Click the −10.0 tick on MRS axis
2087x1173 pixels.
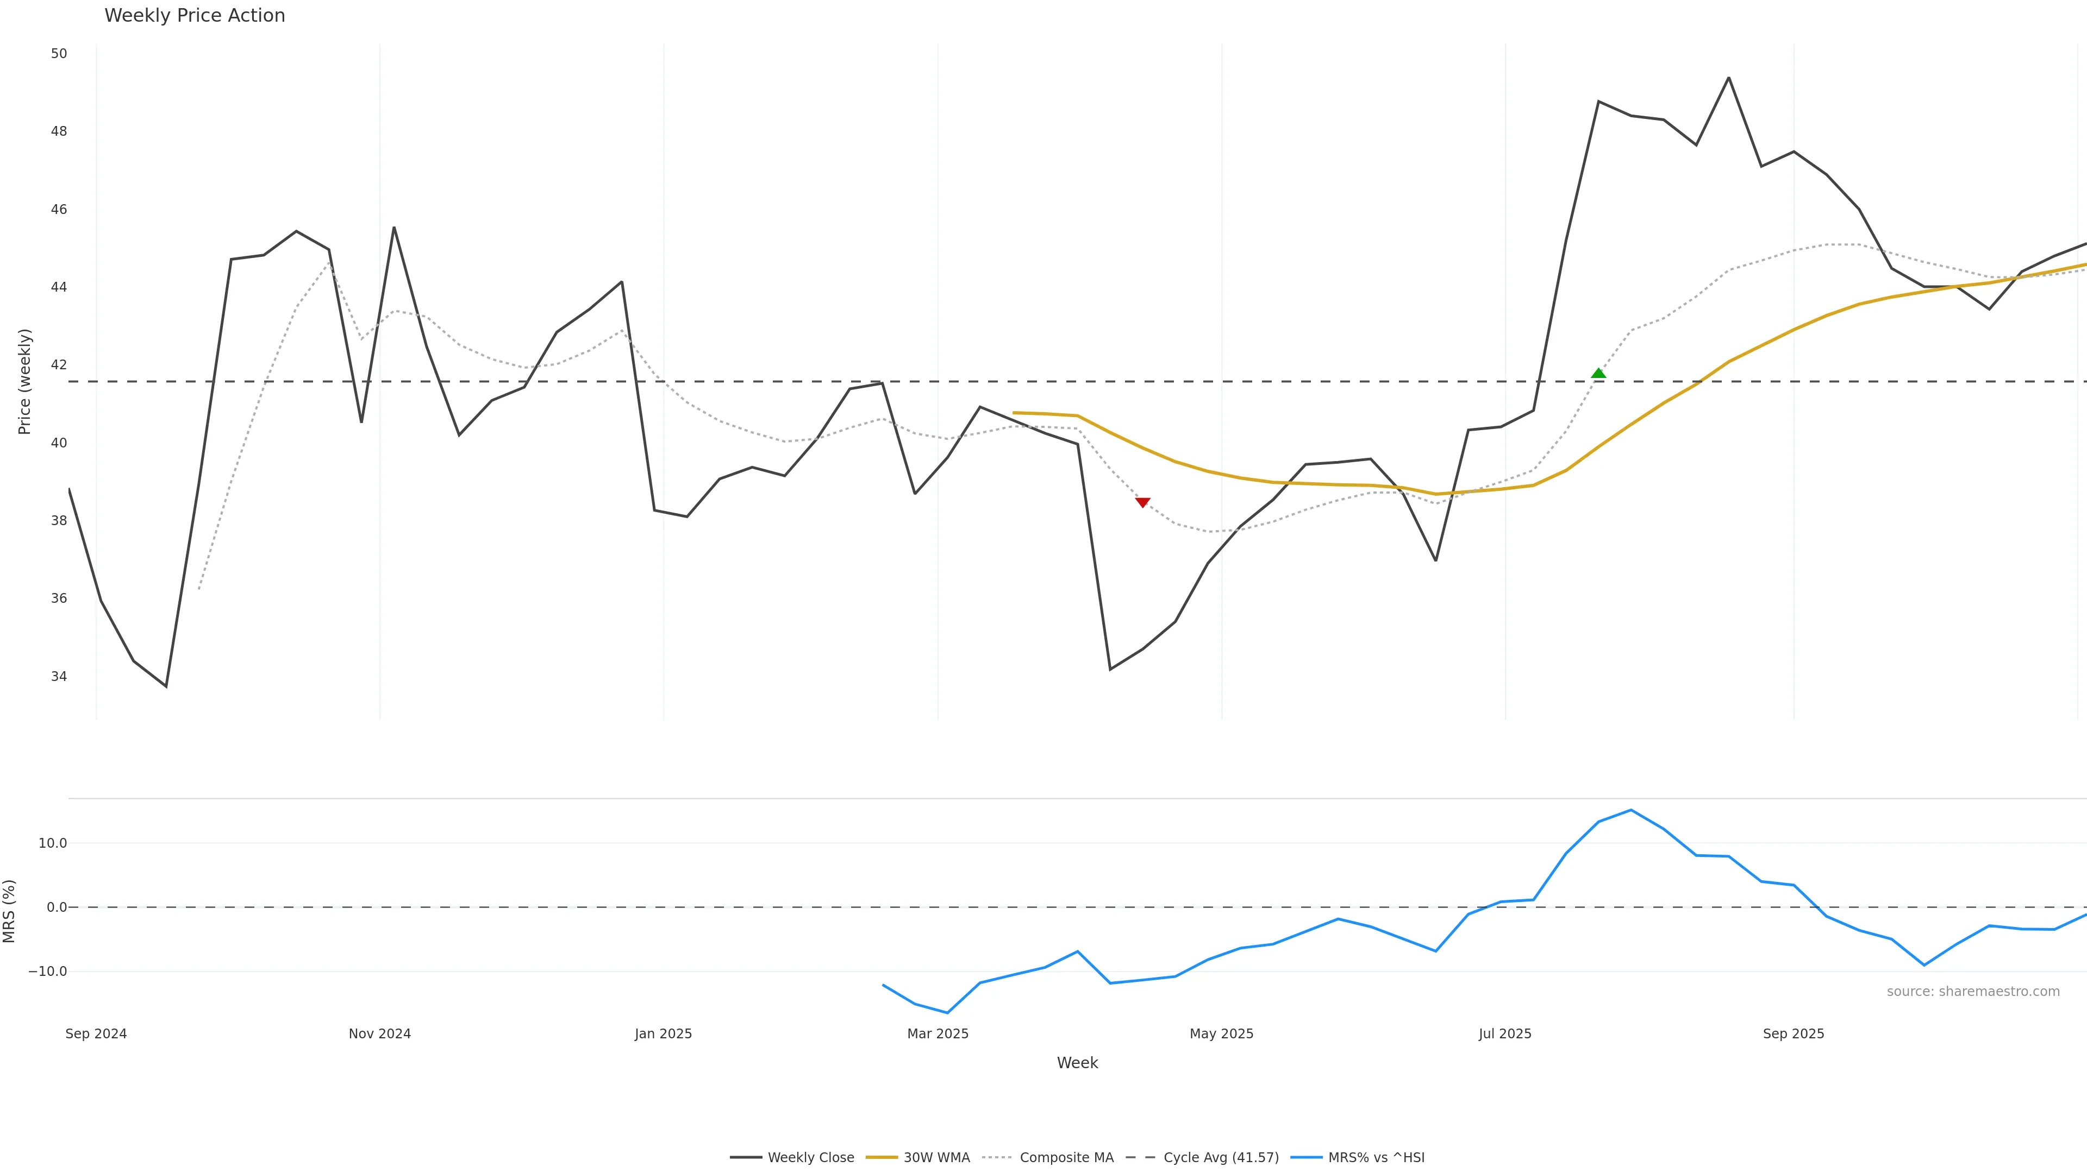pos(48,972)
